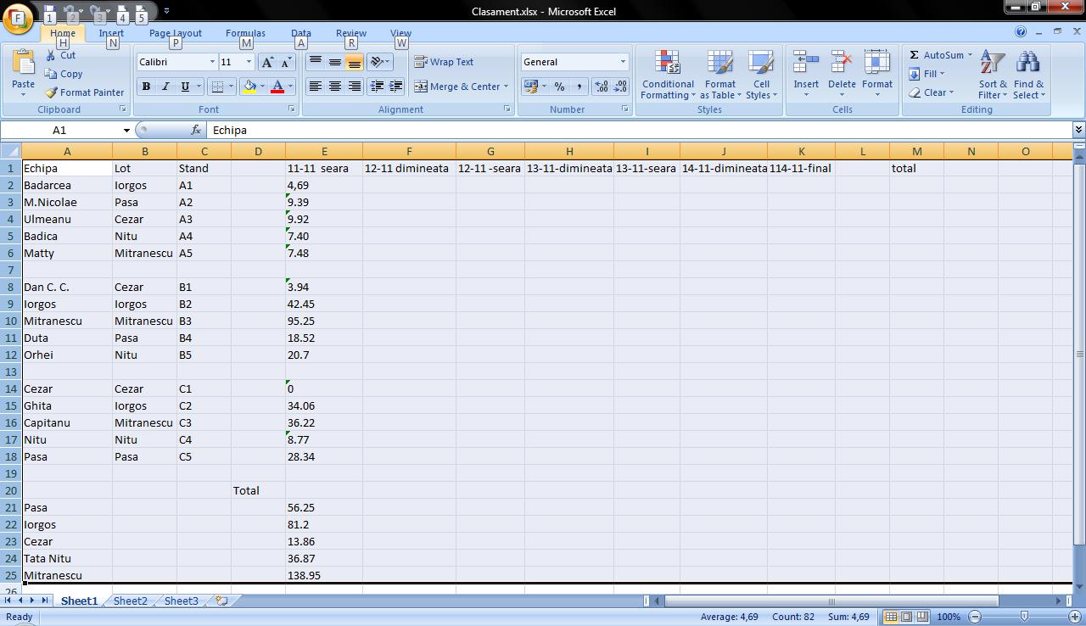
Task: Click the font color red swatch
Action: point(277,87)
